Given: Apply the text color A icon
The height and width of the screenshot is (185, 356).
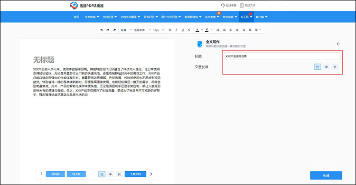Looking at the screenshot, I should (197, 30).
